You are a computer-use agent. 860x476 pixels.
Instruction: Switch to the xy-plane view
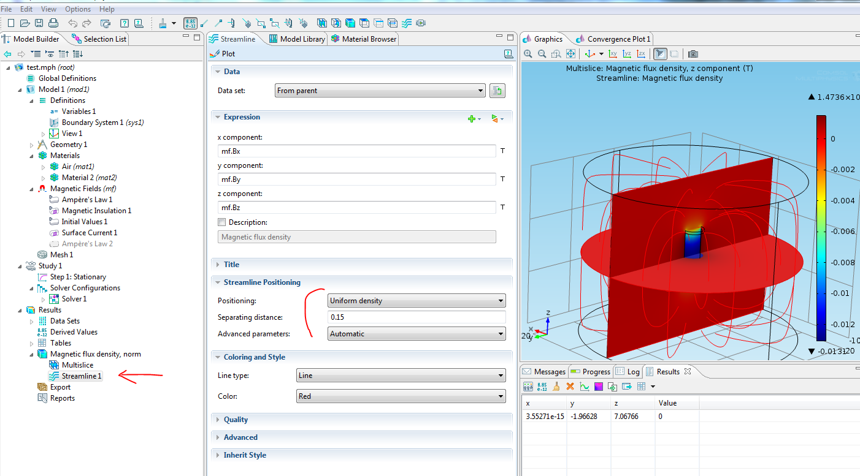click(x=613, y=54)
